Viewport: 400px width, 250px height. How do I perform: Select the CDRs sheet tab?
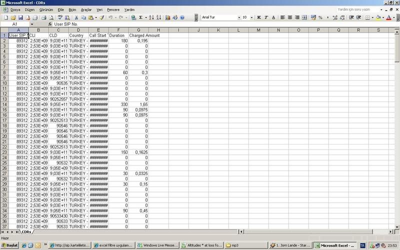(26, 232)
